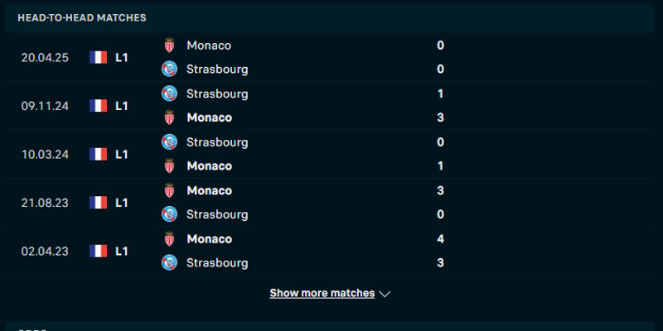
Task: Open Monaco 4 score in 02.04.23 match
Action: click(440, 239)
